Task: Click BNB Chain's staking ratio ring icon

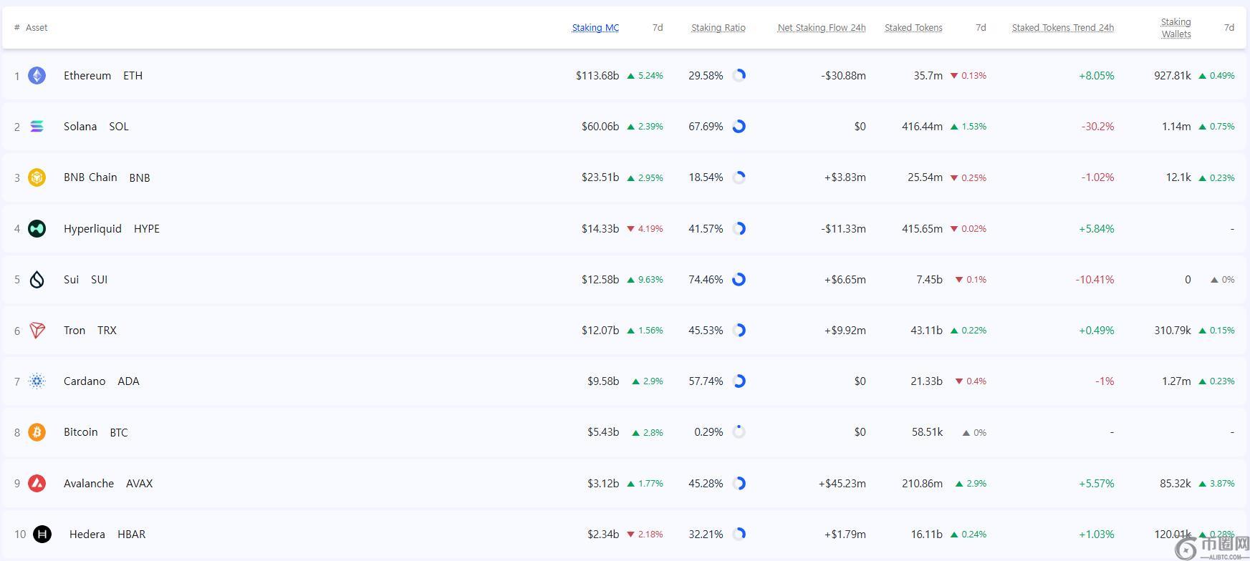Action: [739, 177]
